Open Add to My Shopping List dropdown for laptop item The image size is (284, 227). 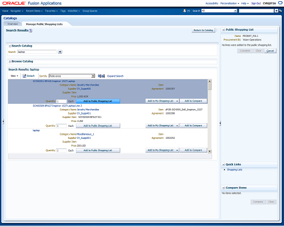177,150
